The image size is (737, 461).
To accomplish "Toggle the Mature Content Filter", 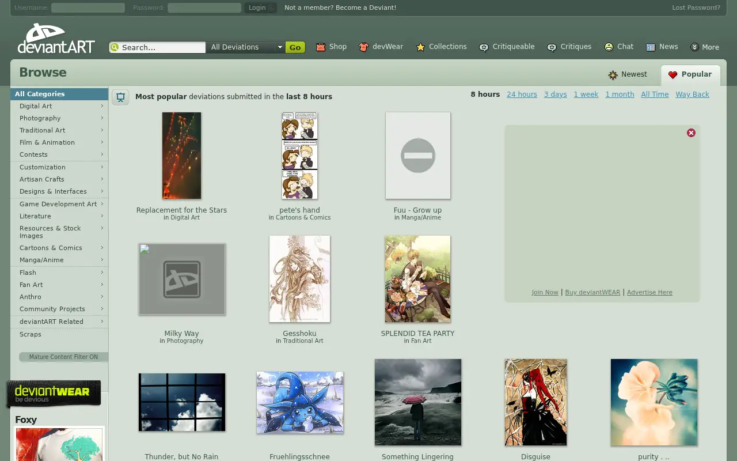I will pyautogui.click(x=63, y=357).
